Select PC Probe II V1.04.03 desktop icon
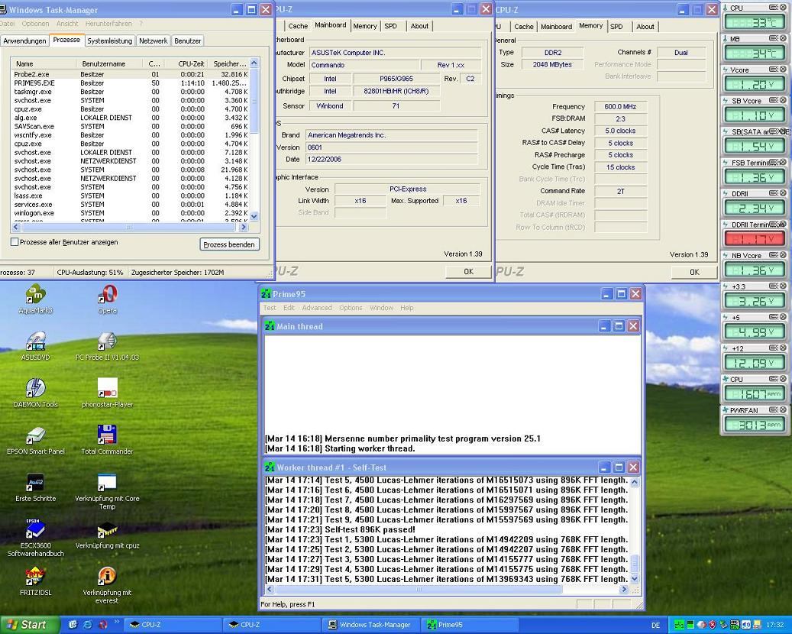The image size is (792, 634). [107, 346]
